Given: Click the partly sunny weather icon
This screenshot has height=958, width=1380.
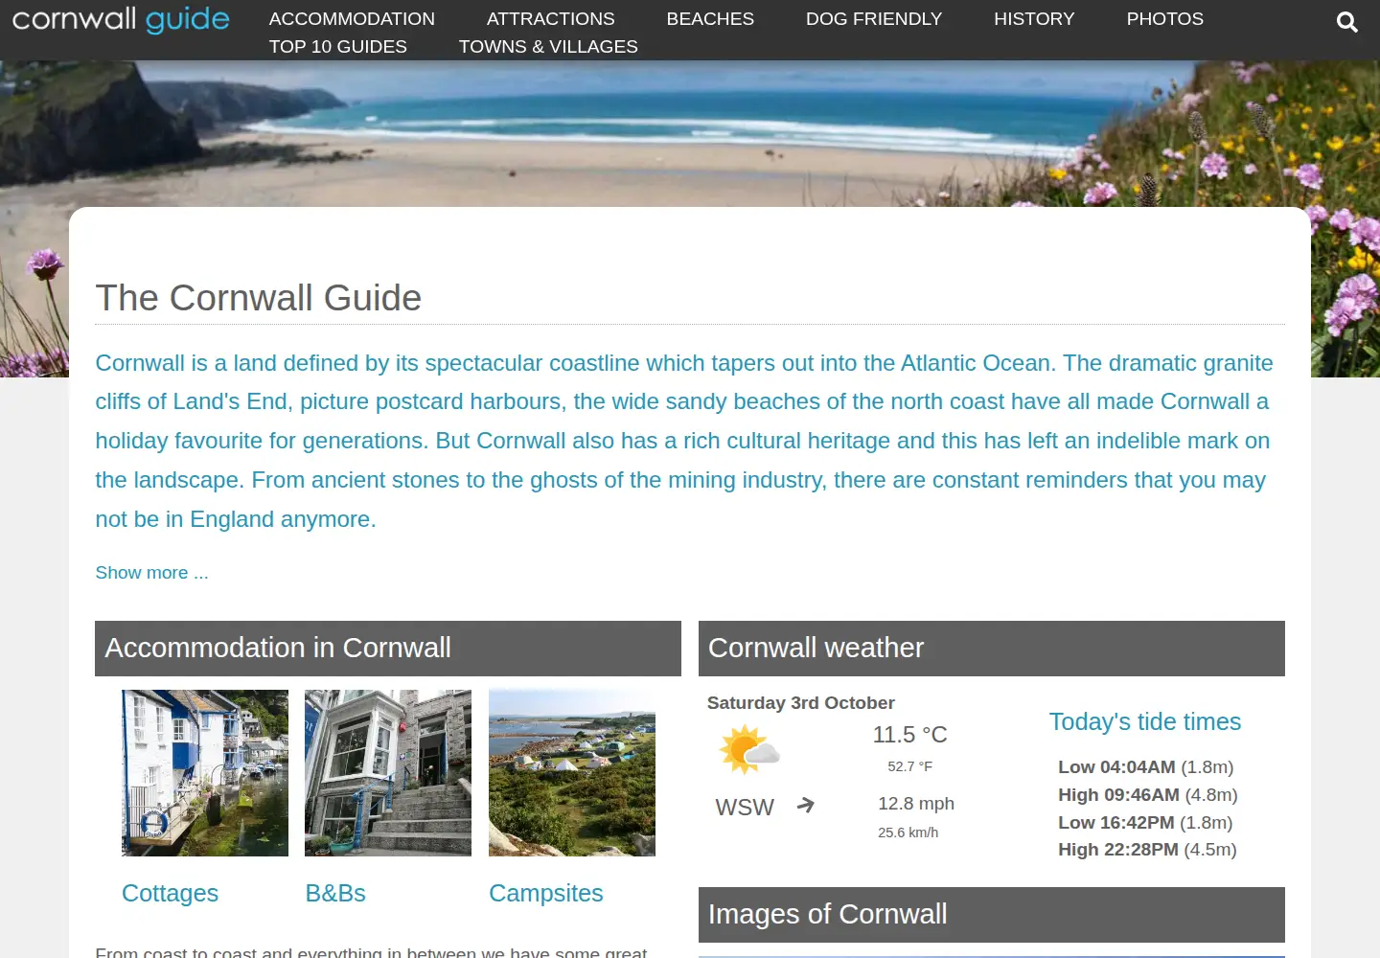Looking at the screenshot, I should 748,749.
